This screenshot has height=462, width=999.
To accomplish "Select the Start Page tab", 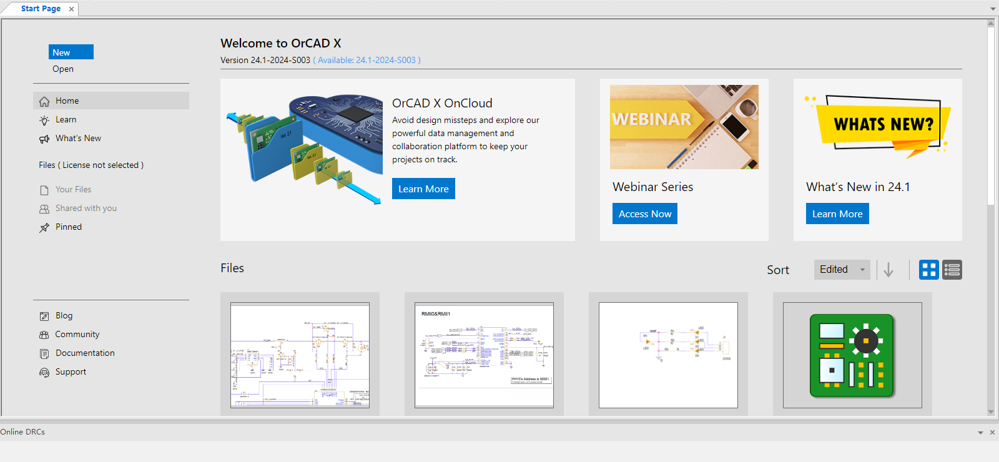I will point(41,9).
